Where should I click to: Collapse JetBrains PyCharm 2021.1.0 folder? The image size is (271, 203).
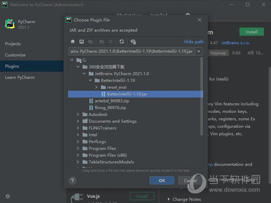[x=84, y=74]
